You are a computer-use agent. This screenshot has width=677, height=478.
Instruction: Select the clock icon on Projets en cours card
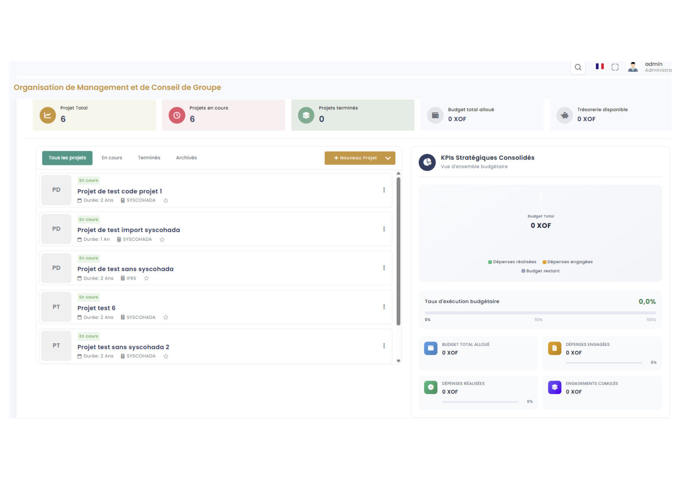click(176, 115)
